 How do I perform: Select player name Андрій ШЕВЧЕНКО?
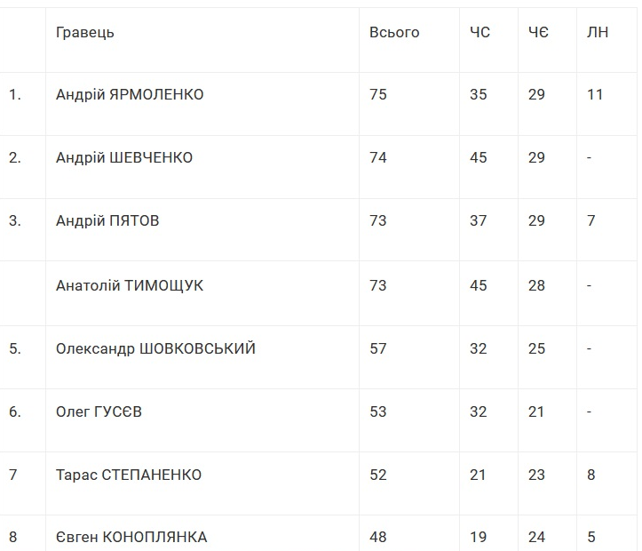coord(124,158)
